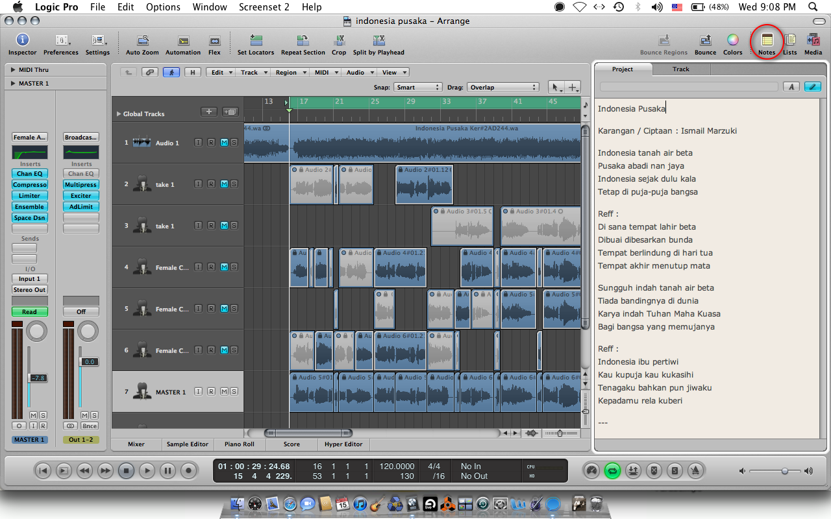The height and width of the screenshot is (519, 831).
Task: Click the Stereo Out output button
Action: (30, 290)
